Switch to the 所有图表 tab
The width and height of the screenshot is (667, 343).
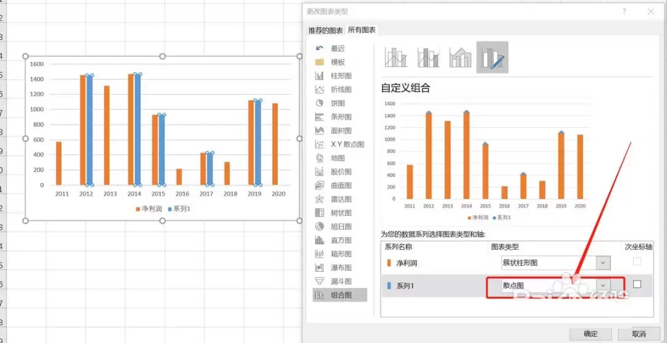pos(361,30)
